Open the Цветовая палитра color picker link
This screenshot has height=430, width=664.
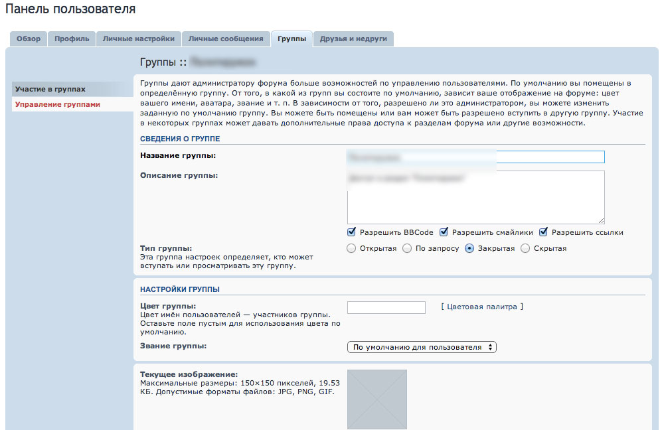pyautogui.click(x=482, y=307)
